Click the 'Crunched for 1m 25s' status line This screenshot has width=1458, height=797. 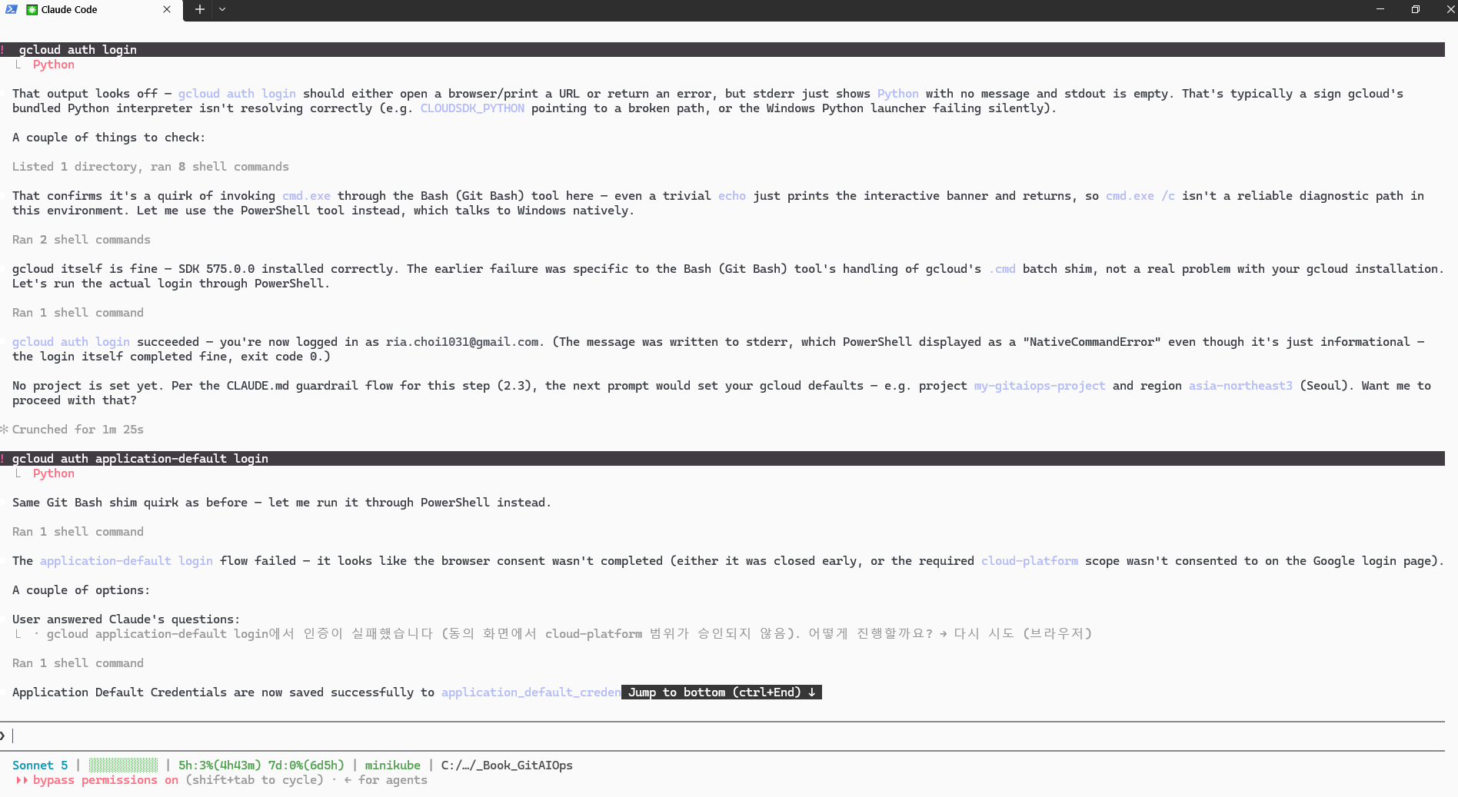pyautogui.click(x=78, y=430)
